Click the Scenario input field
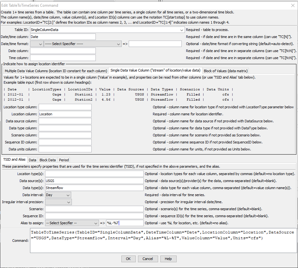The image size is (298, 268). pyautogui.click(x=94, y=209)
